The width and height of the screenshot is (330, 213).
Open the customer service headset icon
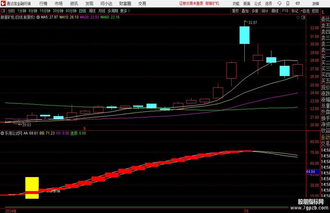coord(279,3)
